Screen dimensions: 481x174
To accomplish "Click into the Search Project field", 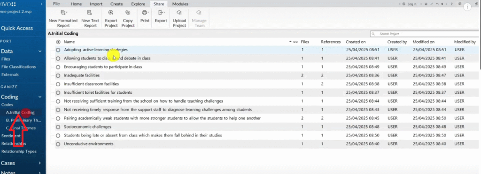I will pyautogui.click(x=424, y=34).
